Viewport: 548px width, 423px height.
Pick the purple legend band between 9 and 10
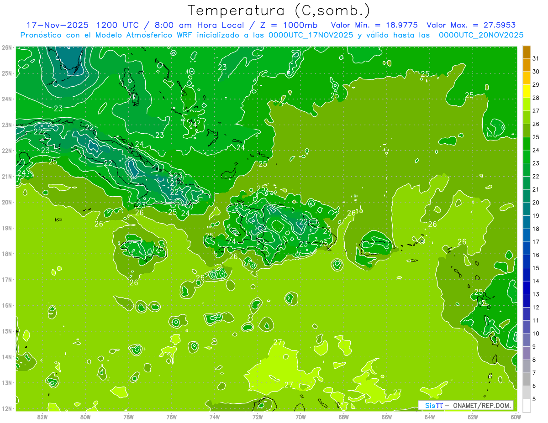[527, 340]
